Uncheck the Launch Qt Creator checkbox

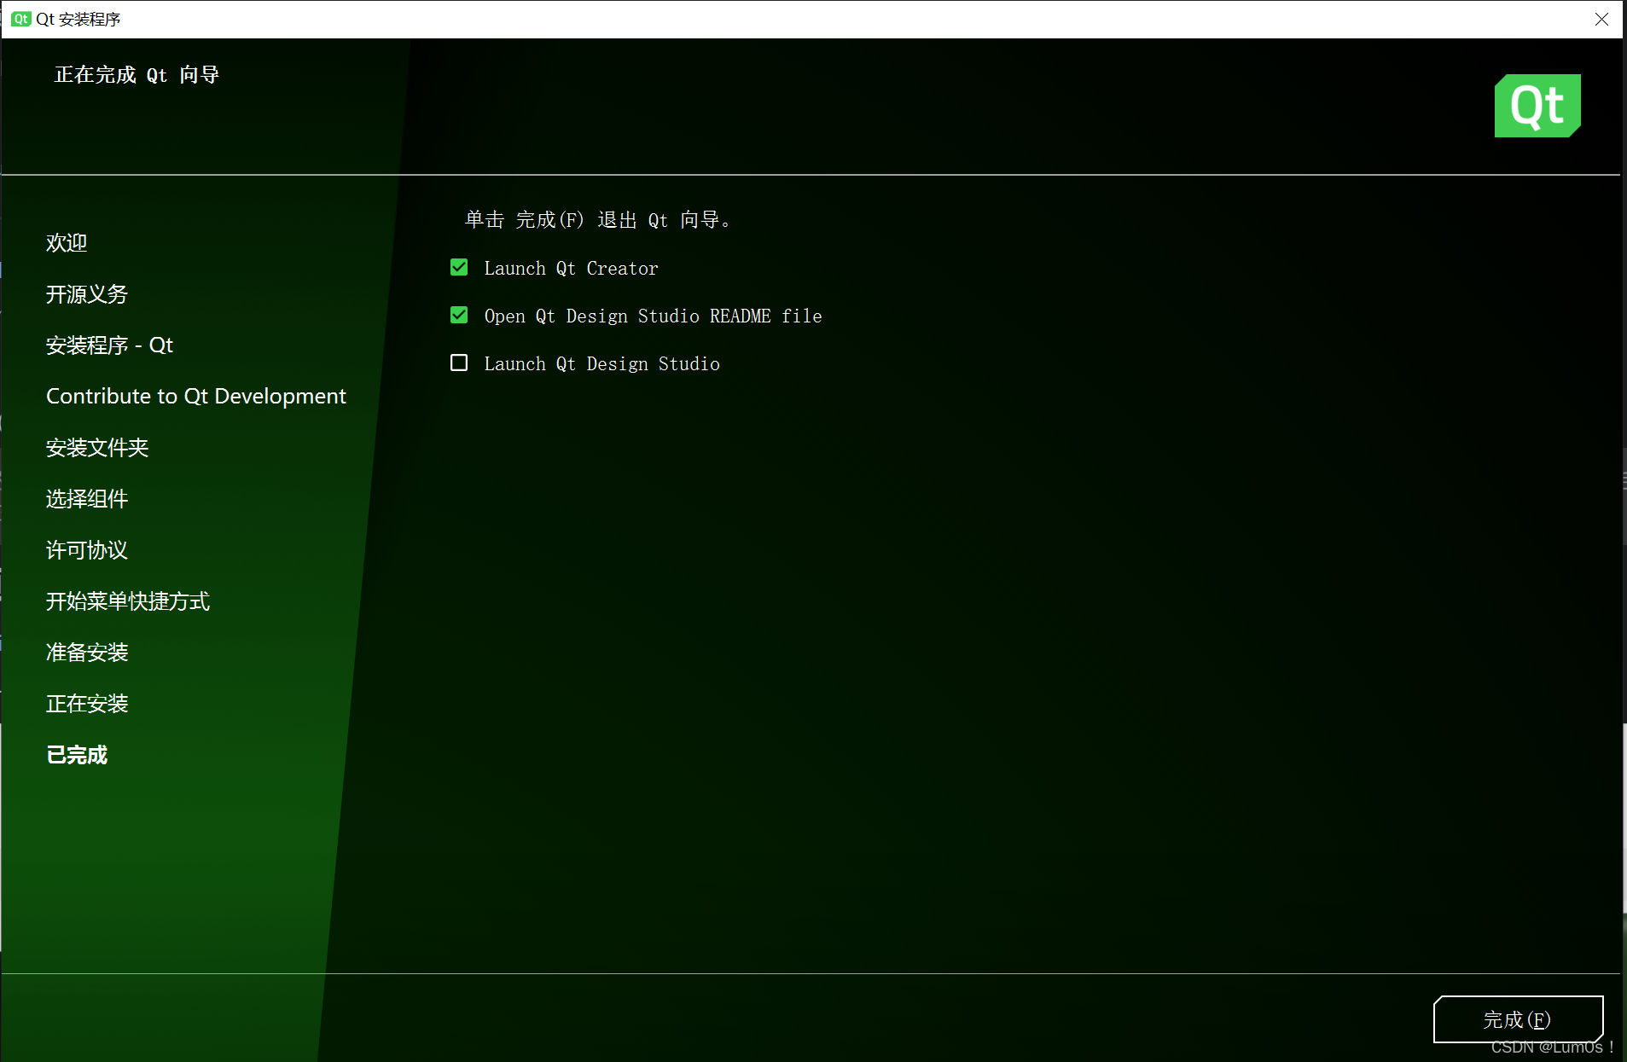pos(459,268)
